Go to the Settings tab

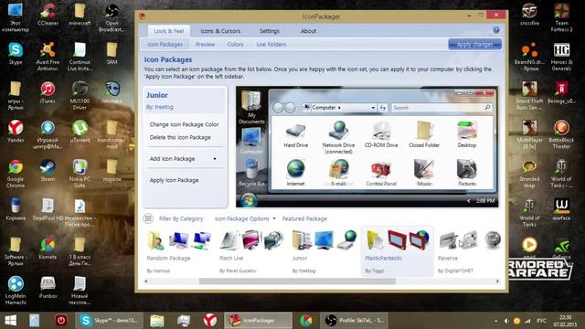coord(270,31)
